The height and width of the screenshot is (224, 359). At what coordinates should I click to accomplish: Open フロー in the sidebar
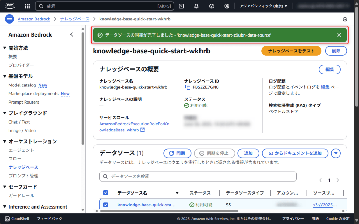[15, 159]
